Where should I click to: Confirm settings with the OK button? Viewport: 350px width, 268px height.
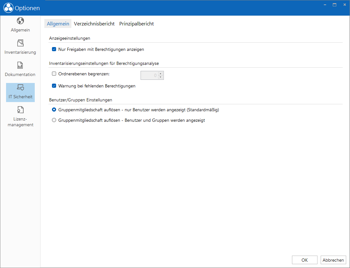pos(305,260)
